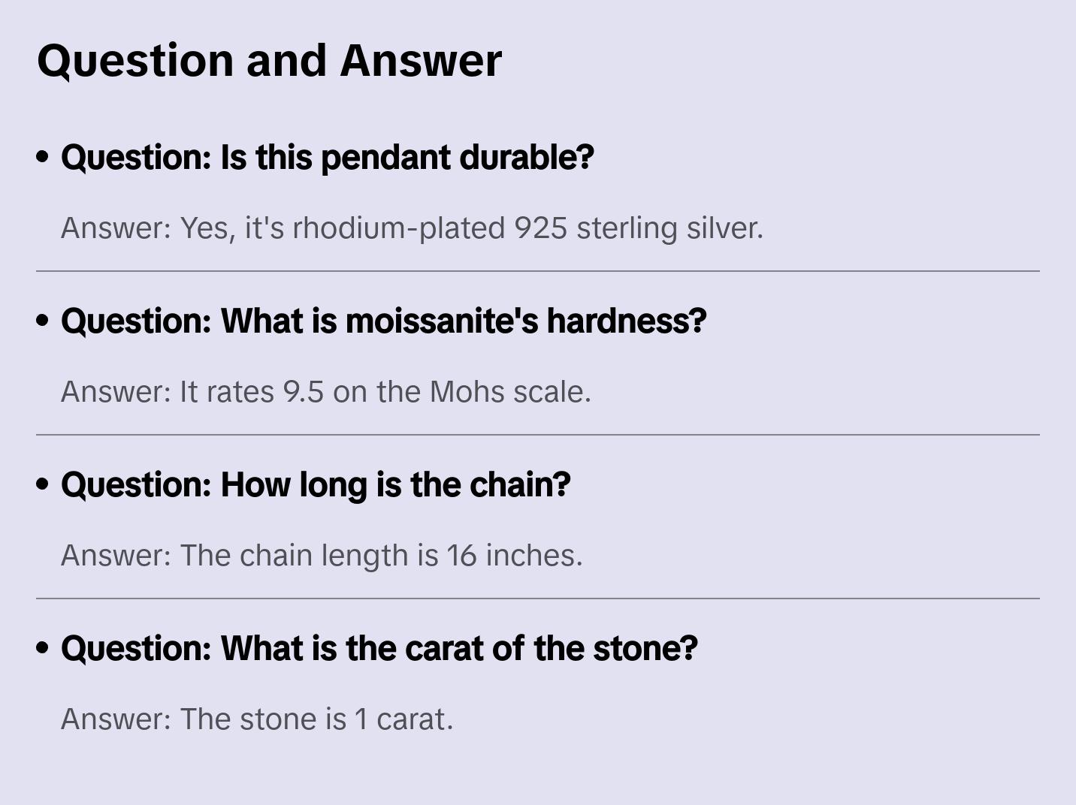Click the divider below the chain length answer
This screenshot has width=1076, height=805.
coord(538,598)
